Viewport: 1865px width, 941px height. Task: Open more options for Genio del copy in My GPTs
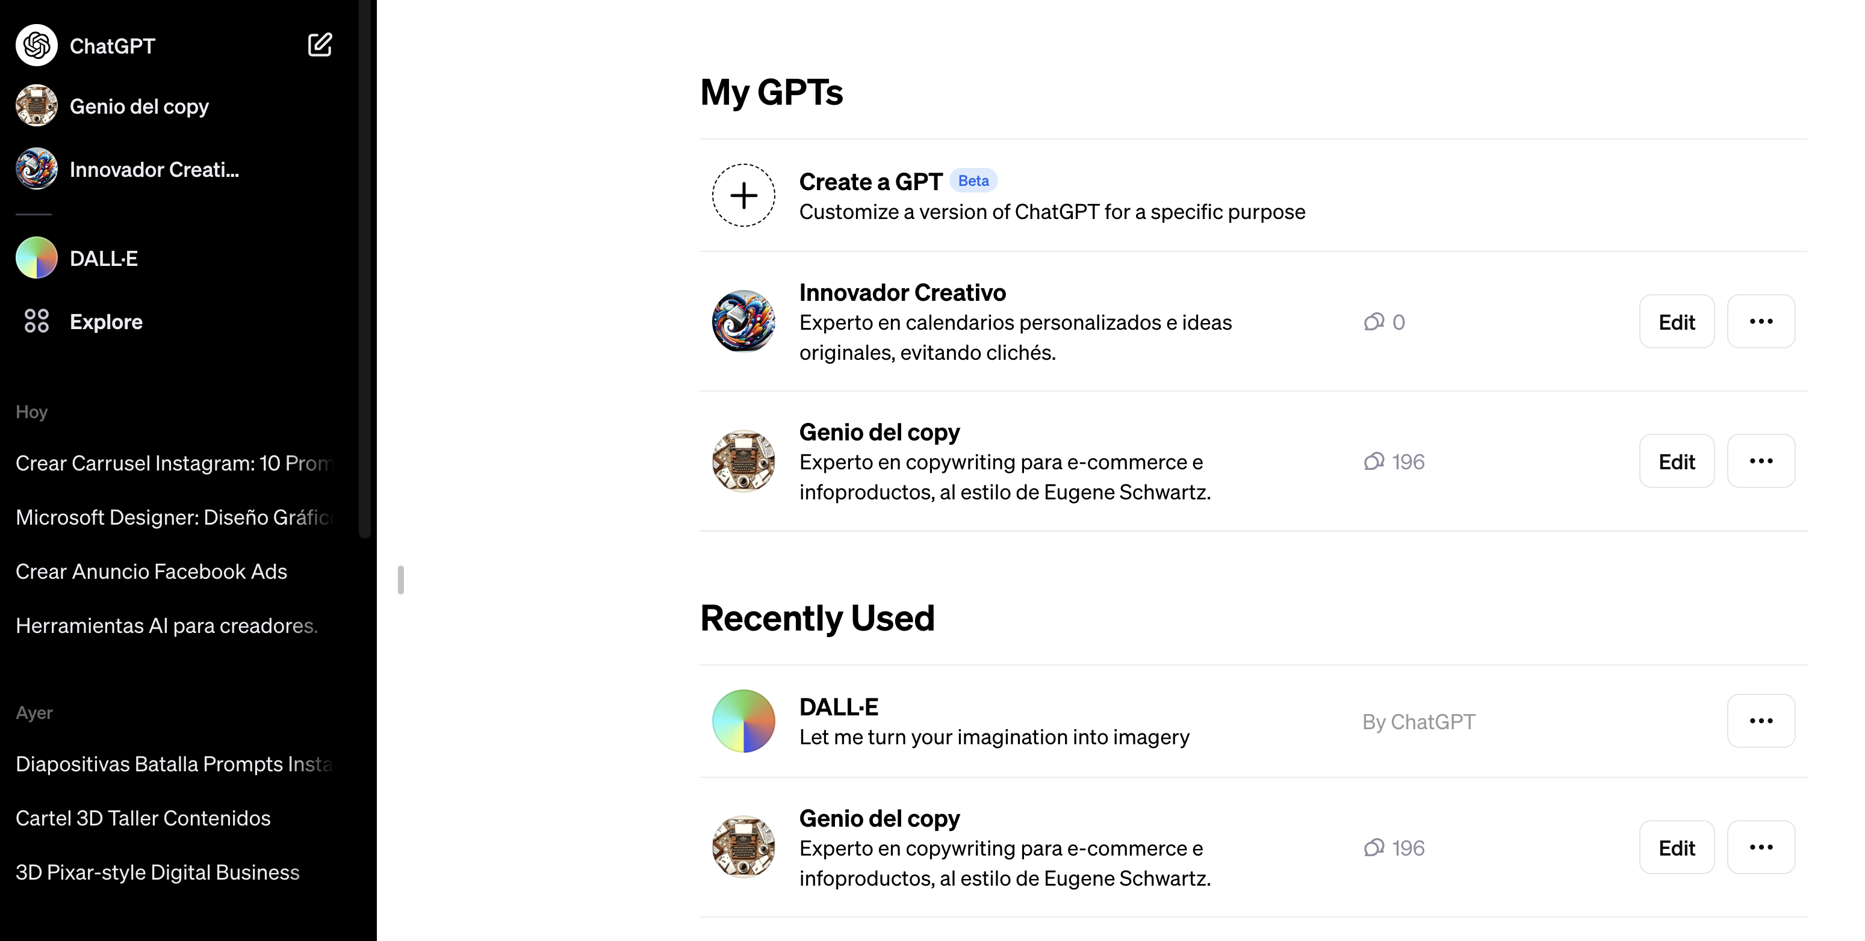point(1761,461)
